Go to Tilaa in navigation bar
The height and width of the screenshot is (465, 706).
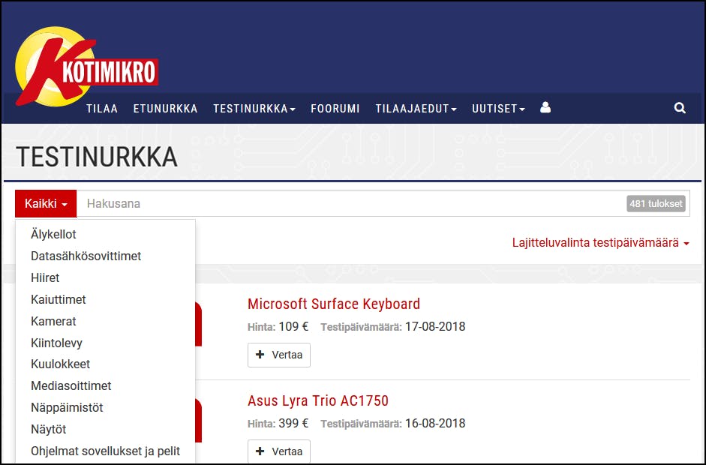[102, 109]
